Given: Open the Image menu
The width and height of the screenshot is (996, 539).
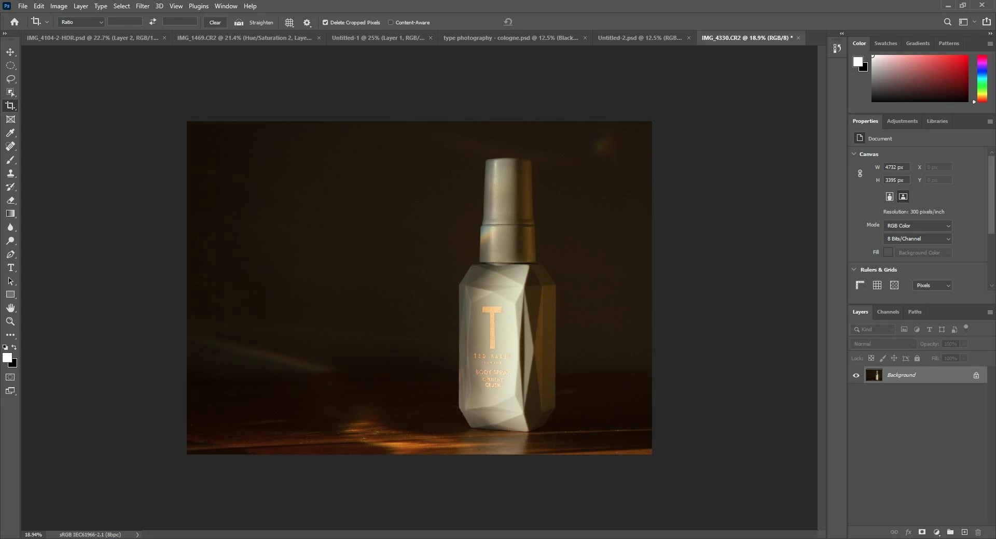Looking at the screenshot, I should [59, 6].
